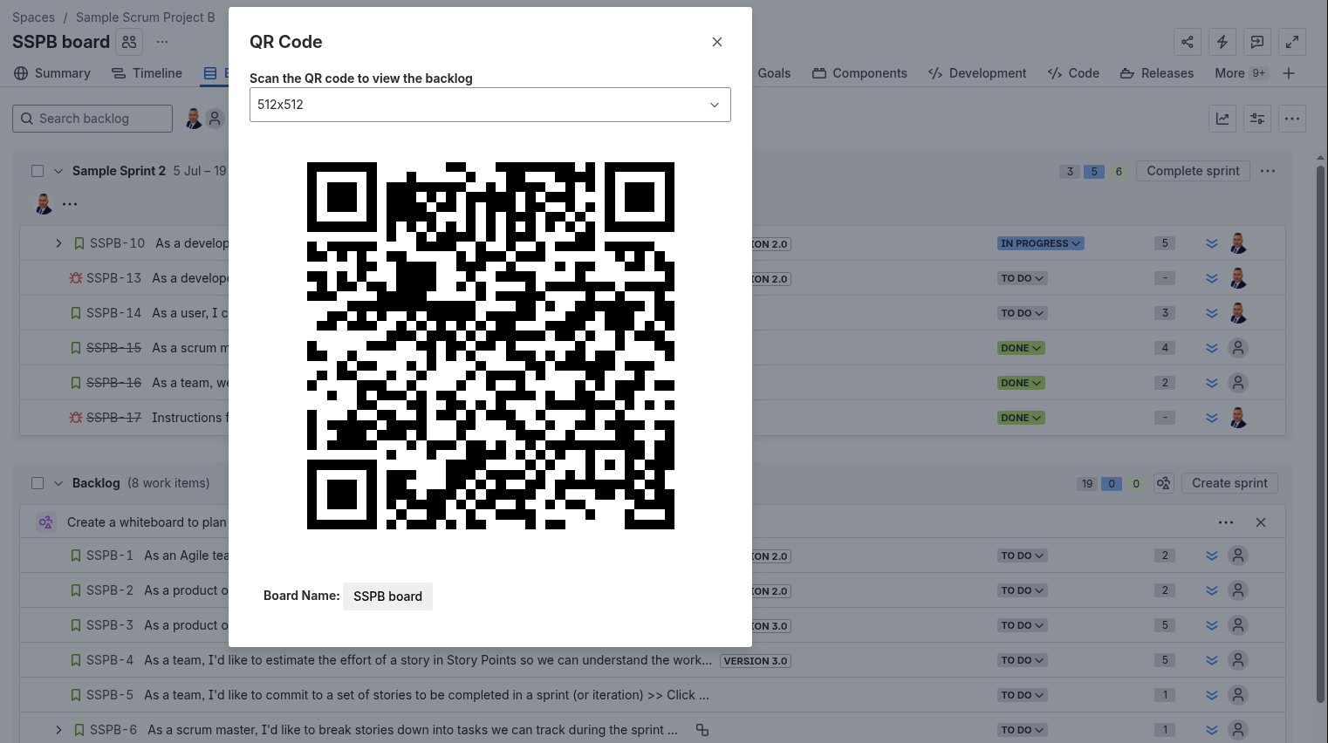Open the TO DO status dropdown for SSPB-14
This screenshot has width=1328, height=743.
[1023, 313]
